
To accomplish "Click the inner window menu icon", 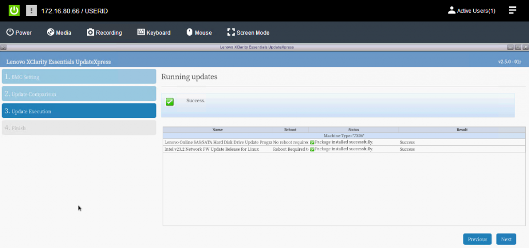I will coord(3,47).
